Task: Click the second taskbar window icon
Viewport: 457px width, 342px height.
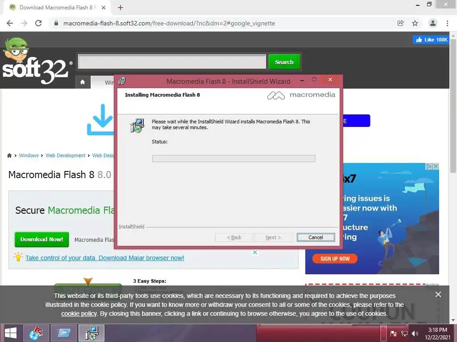Action: coord(64,333)
